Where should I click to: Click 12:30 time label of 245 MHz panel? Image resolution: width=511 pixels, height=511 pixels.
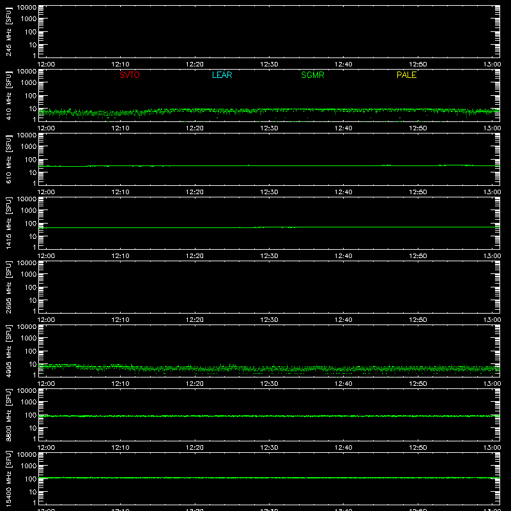pos(269,65)
